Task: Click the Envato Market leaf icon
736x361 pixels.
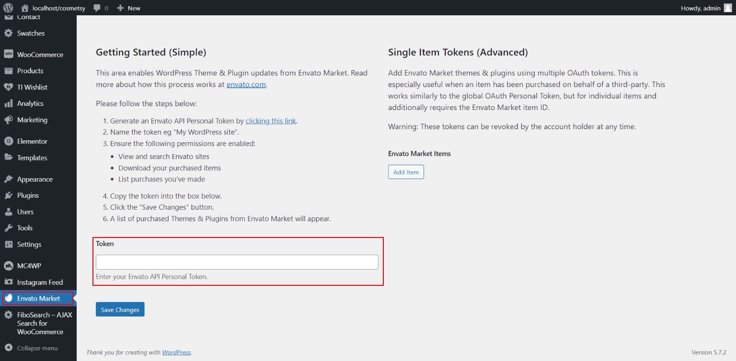Action: click(9, 298)
